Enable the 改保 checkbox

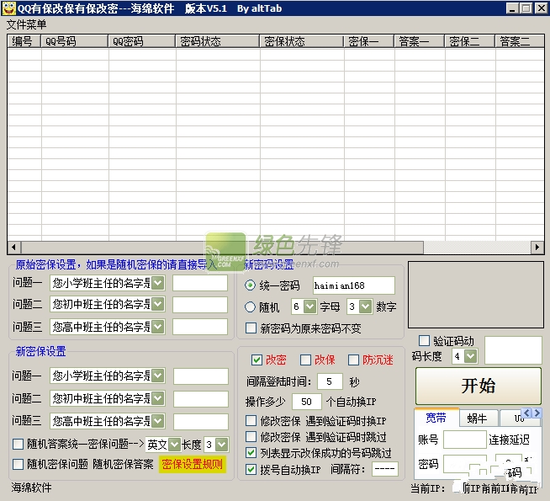[305, 360]
